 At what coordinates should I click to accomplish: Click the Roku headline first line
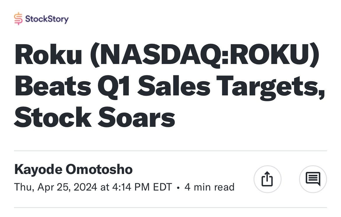click(167, 55)
